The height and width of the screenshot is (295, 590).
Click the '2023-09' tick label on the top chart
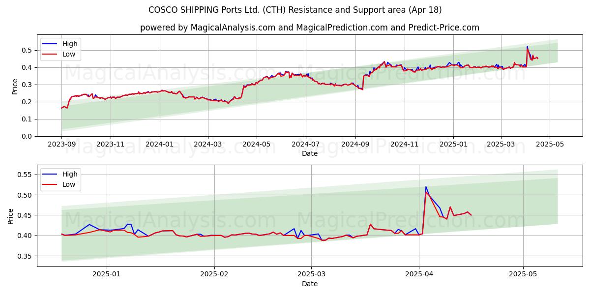[61, 145]
